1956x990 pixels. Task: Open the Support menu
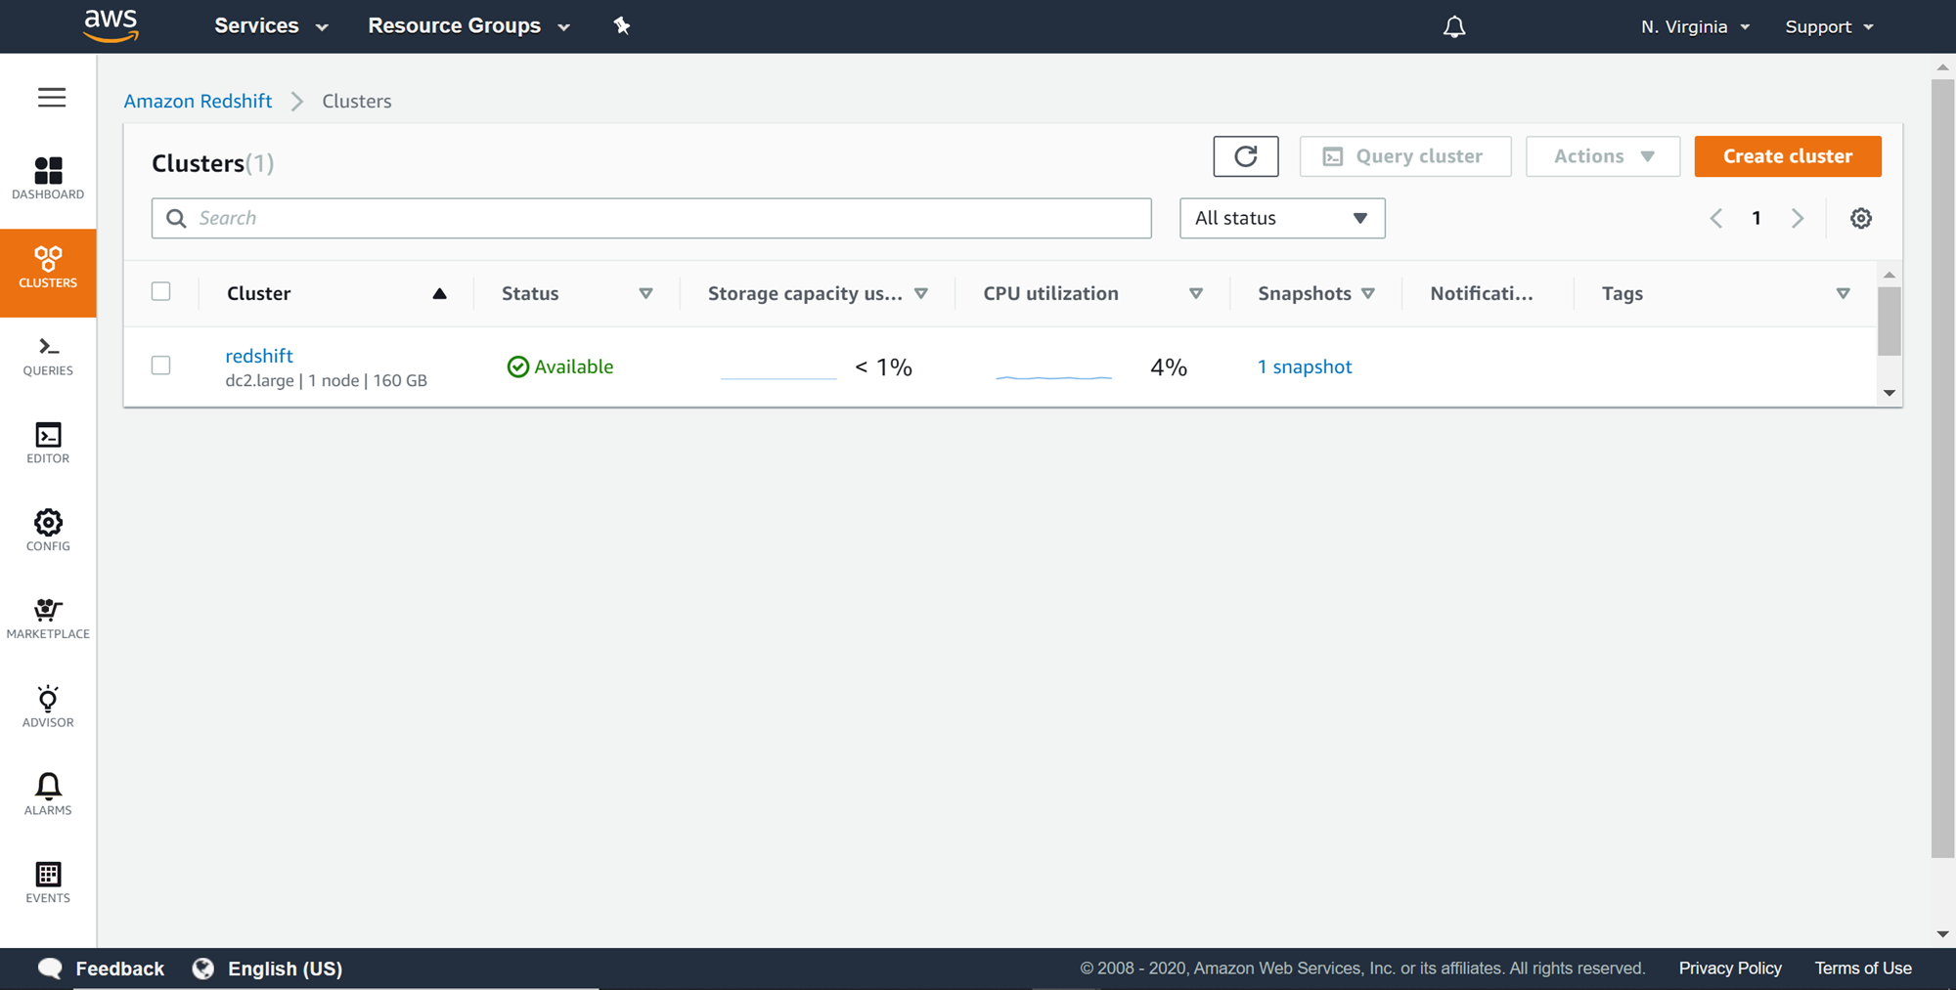click(1829, 26)
